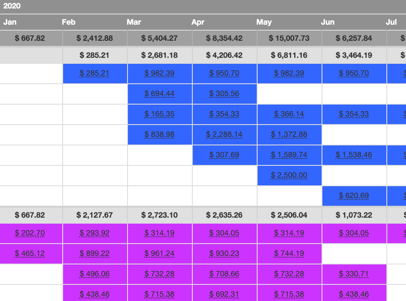This screenshot has height=301, width=406.
Task: Open the $694.44 entry under Mar
Action: click(x=159, y=94)
